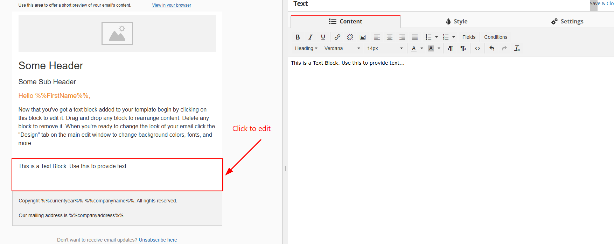Center align the text

[x=390, y=37]
